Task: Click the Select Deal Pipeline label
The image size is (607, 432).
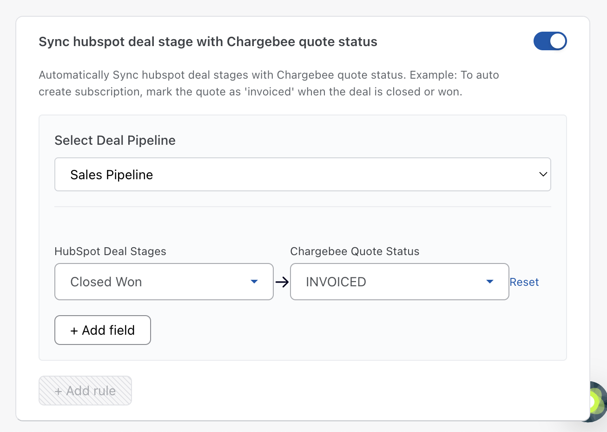Action: point(115,141)
